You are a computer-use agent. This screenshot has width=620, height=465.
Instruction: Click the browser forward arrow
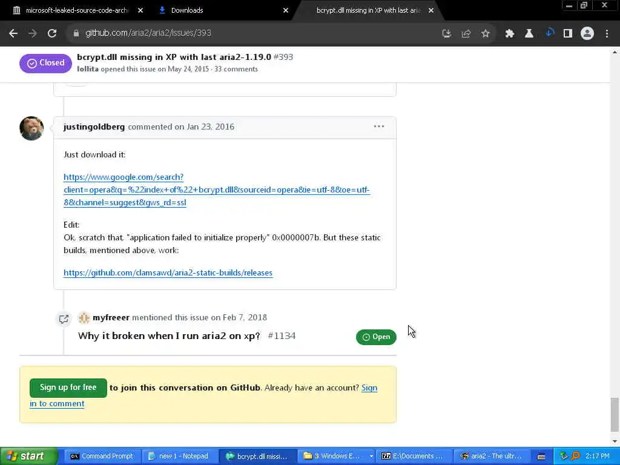coord(33,33)
